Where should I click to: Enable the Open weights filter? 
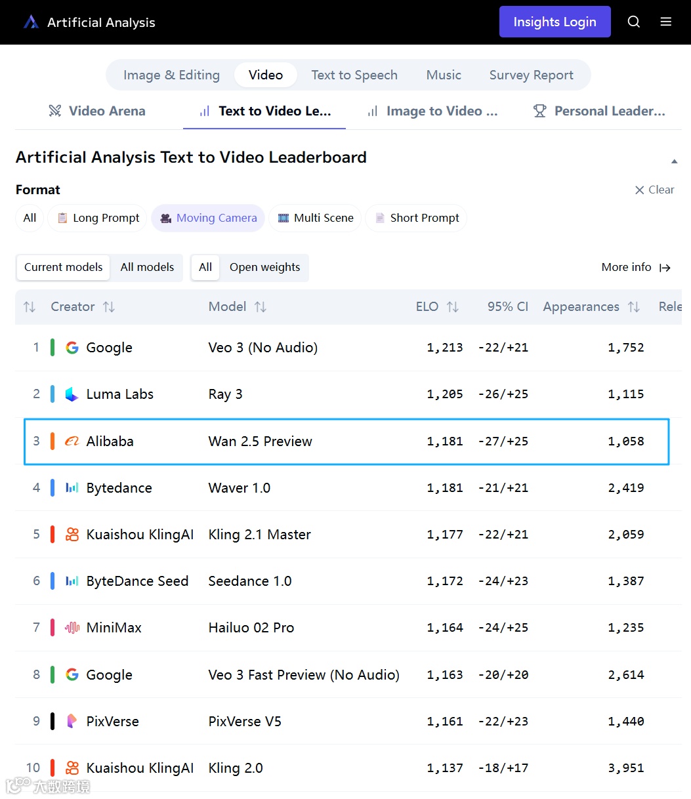coord(264,267)
